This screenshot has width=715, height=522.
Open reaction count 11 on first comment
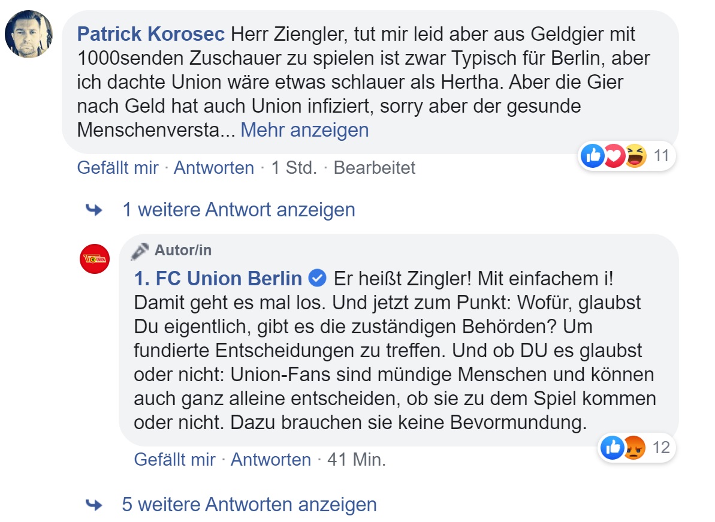(661, 156)
